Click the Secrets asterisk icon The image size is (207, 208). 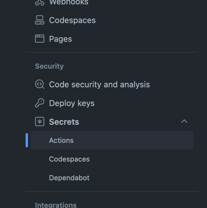(x=40, y=122)
